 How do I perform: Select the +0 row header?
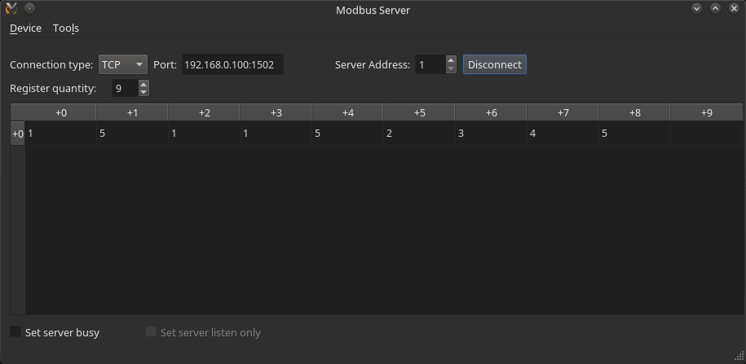[18, 134]
